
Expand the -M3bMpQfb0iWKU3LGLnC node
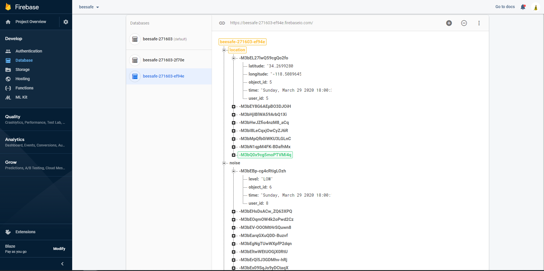234,139
